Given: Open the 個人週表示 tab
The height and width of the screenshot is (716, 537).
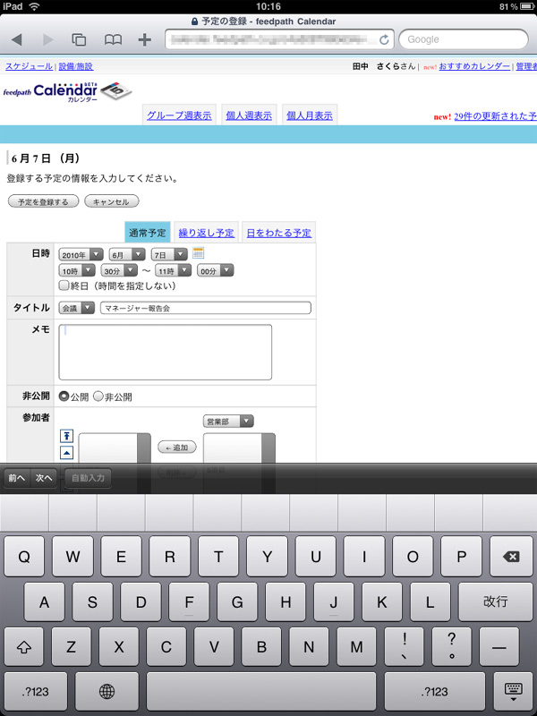Looking at the screenshot, I should tap(249, 115).
